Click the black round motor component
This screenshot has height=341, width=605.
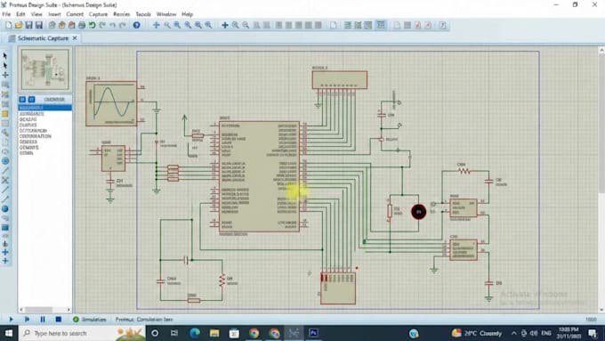click(x=419, y=212)
